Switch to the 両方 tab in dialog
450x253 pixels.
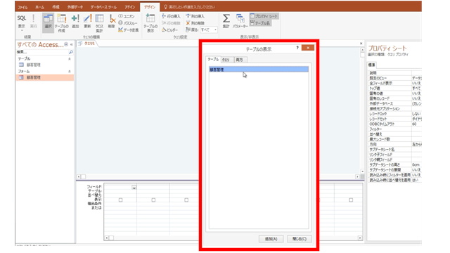click(x=240, y=60)
